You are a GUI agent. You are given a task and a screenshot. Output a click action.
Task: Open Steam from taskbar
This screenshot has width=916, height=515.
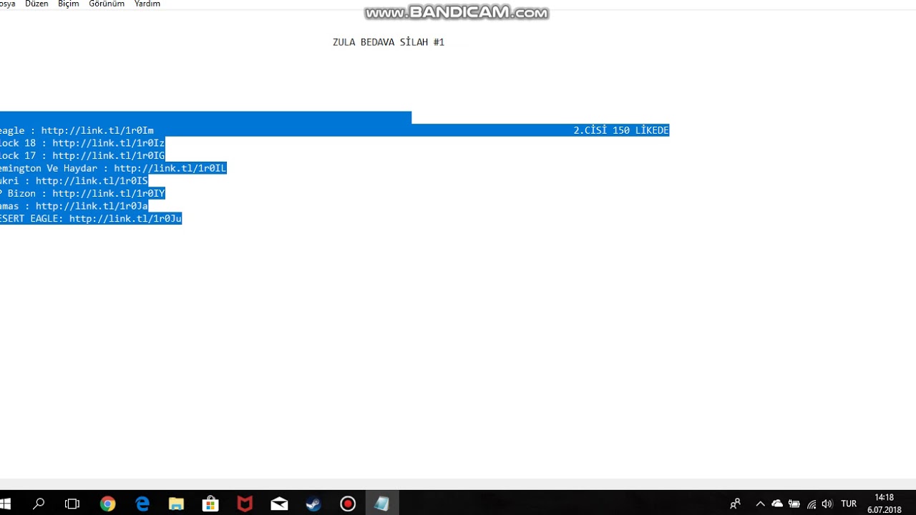313,504
